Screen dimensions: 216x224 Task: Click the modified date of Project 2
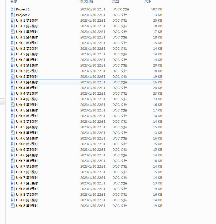(93, 15)
